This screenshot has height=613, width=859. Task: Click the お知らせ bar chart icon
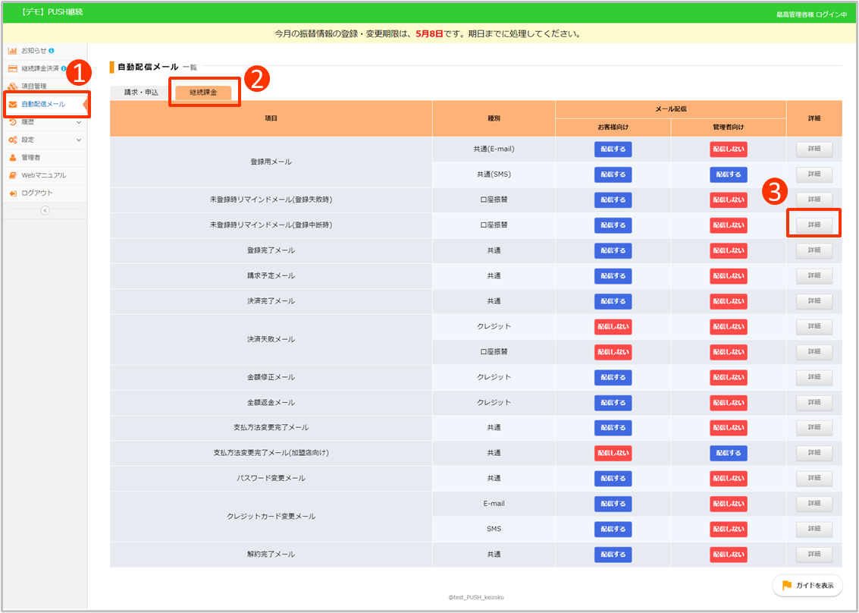click(x=13, y=51)
